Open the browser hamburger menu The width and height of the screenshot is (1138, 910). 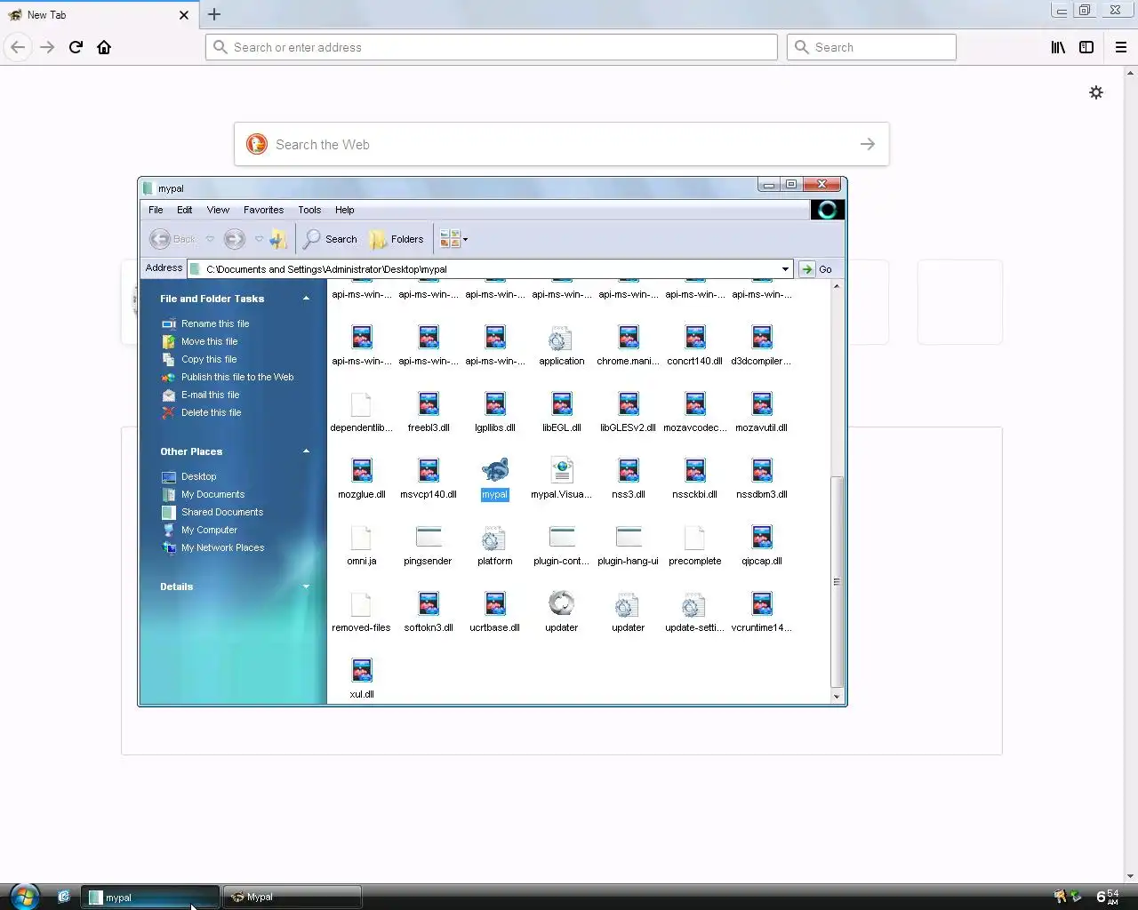[x=1121, y=47]
